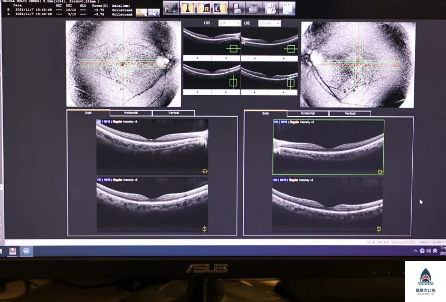Viewport: 446px width, 302px height.
Task: Click the right eye fundus SLO image
Action: pos(124,64)
